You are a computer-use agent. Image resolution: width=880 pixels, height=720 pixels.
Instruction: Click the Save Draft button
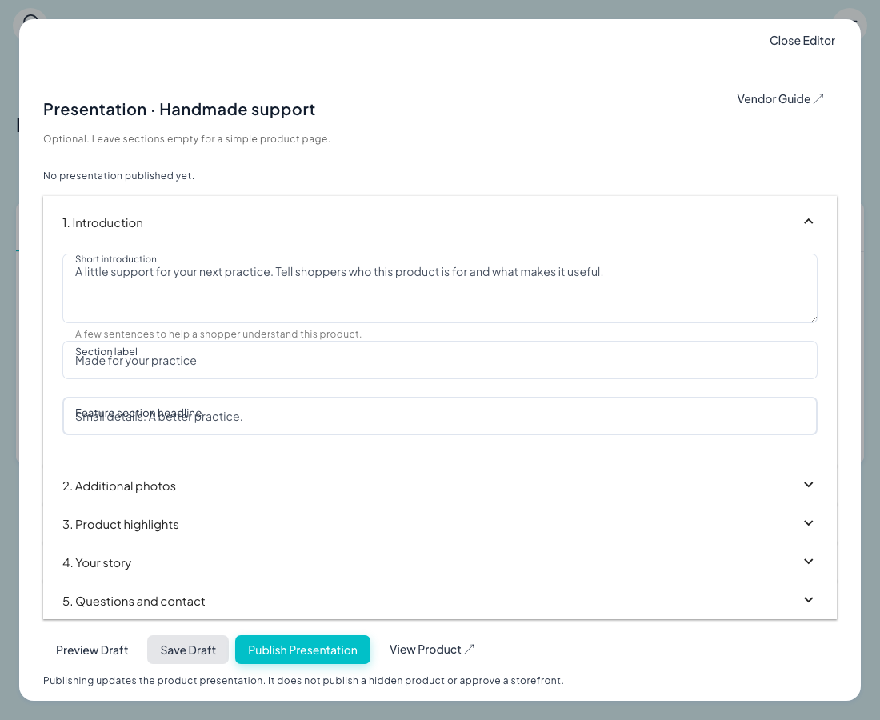click(188, 650)
